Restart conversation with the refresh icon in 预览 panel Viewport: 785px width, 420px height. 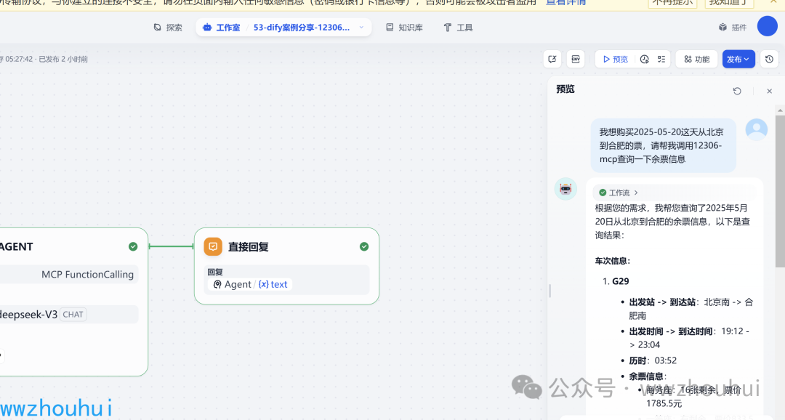pos(737,91)
